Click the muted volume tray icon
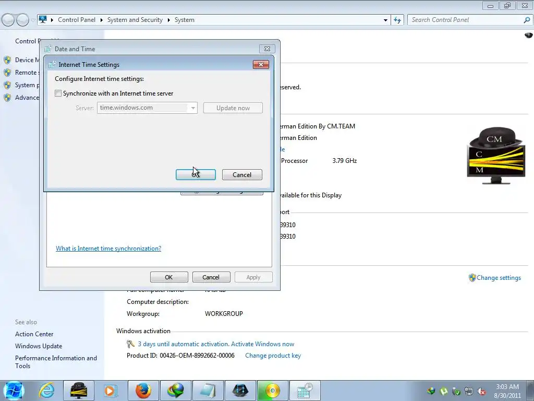The height and width of the screenshot is (401, 534). [481, 391]
